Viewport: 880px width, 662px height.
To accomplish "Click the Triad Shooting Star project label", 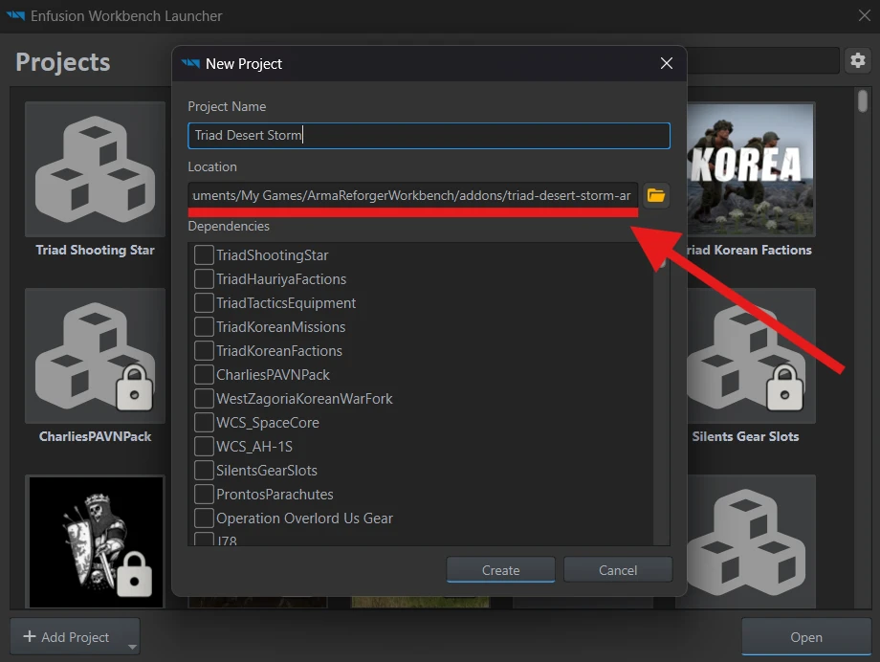I will coord(95,250).
